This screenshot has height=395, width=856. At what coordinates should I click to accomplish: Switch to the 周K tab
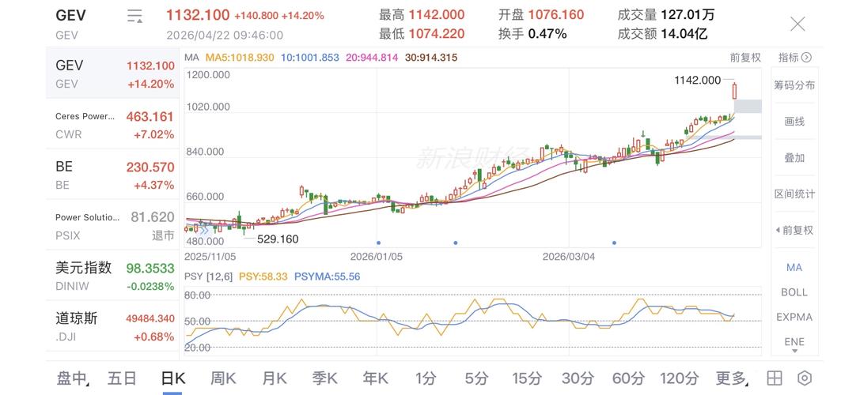point(223,378)
